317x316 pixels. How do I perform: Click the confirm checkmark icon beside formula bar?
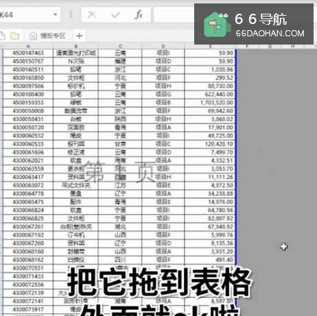(x=115, y=15)
